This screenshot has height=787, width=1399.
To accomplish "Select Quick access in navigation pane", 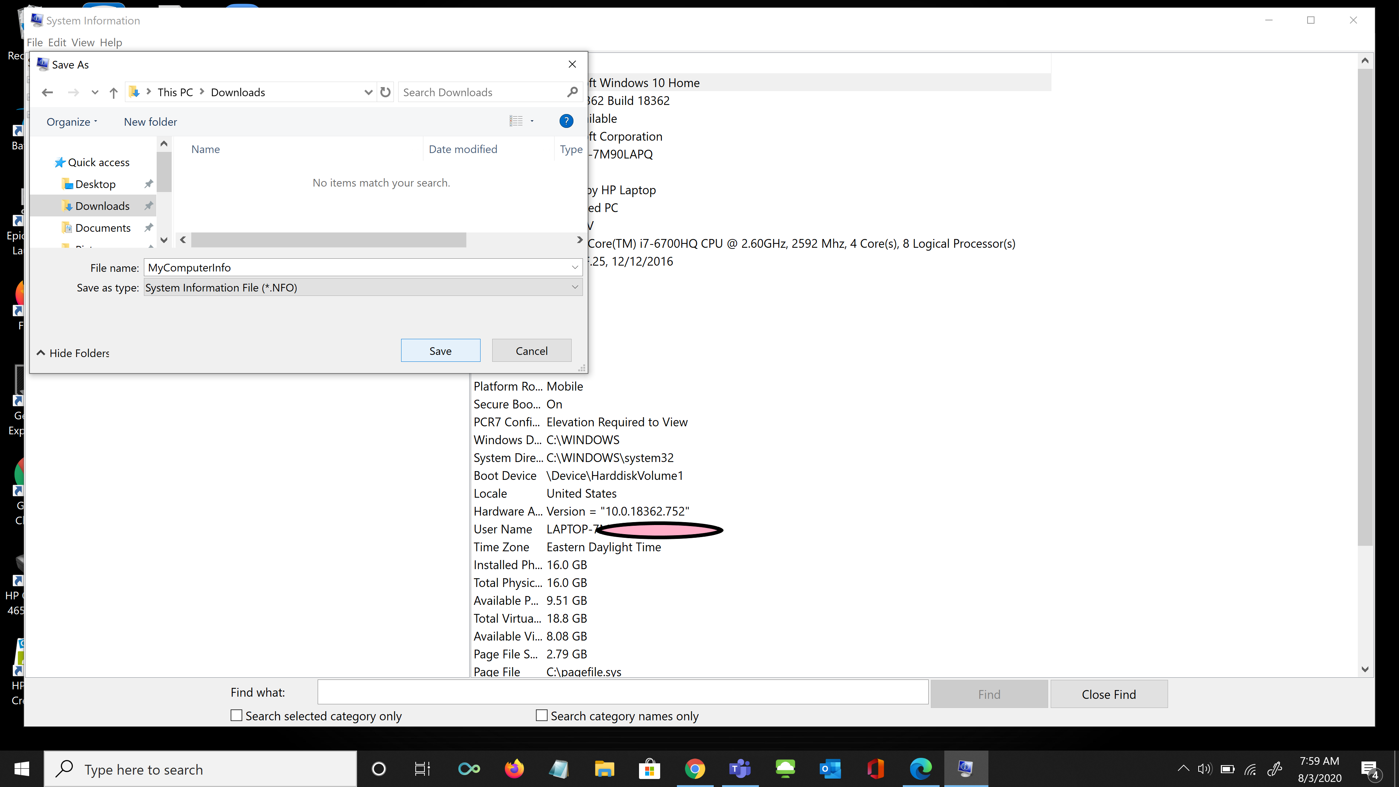I will [x=98, y=163].
